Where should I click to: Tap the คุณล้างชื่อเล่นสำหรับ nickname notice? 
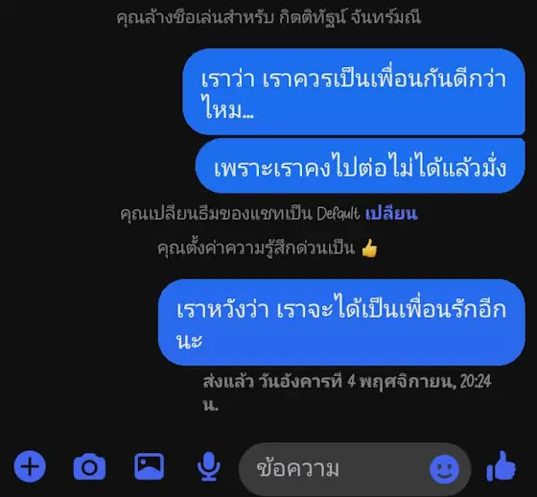195,17
